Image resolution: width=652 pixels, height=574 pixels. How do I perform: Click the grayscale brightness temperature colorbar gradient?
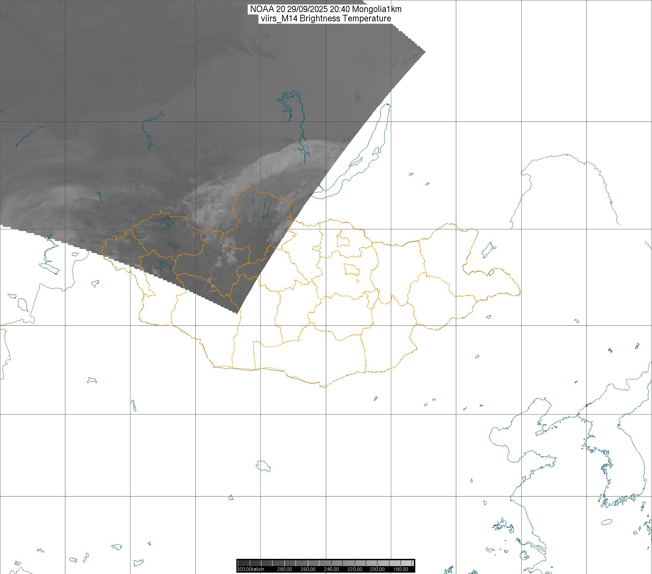click(x=326, y=563)
